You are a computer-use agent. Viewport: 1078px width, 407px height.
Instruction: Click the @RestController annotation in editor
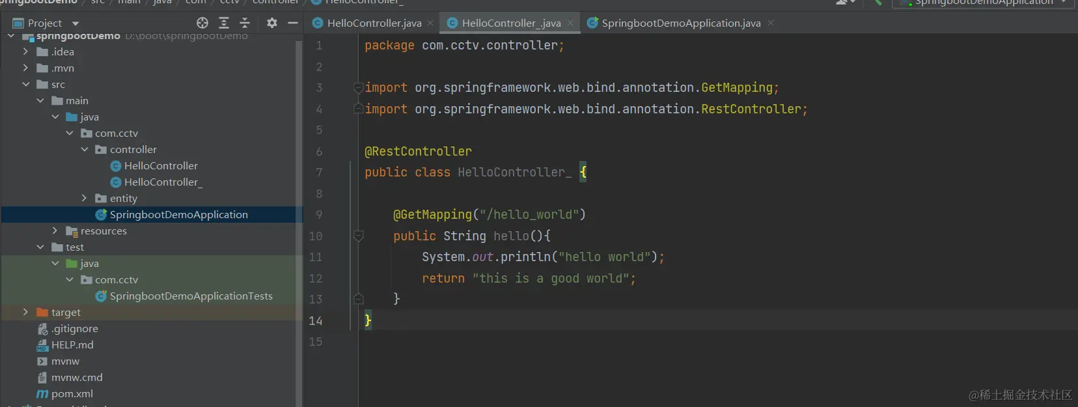pyautogui.click(x=418, y=151)
